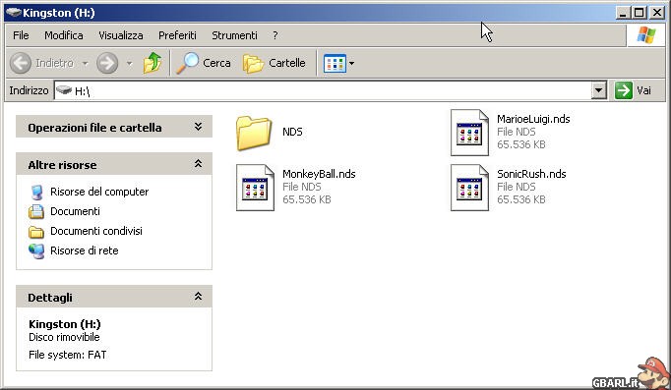Image resolution: width=671 pixels, height=390 pixels.
Task: Click the view mode icon
Action: 335,63
